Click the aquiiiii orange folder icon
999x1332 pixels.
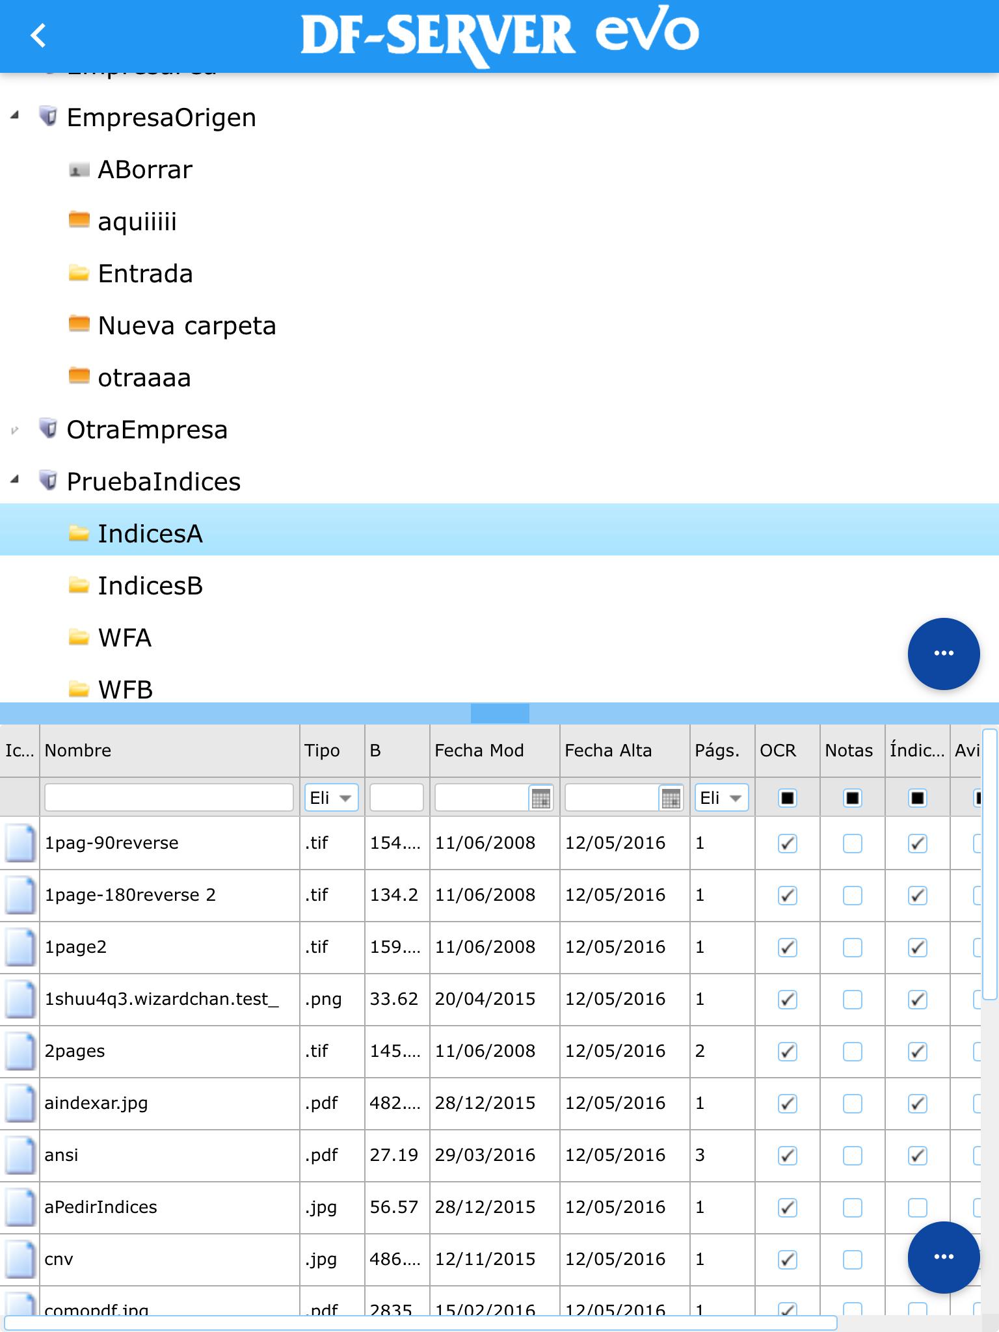pyautogui.click(x=79, y=220)
